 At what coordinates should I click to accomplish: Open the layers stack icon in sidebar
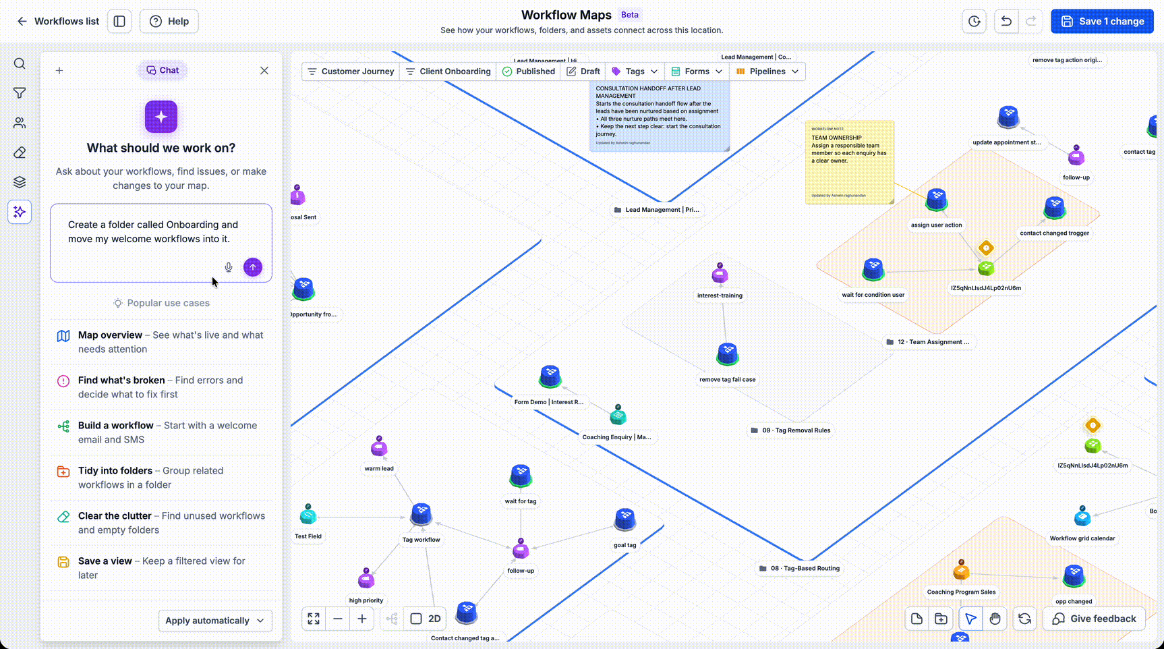20,182
